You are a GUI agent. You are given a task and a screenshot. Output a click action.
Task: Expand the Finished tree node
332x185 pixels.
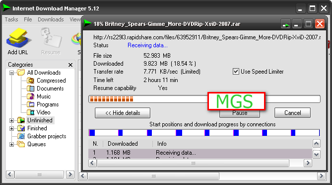pos(11,129)
